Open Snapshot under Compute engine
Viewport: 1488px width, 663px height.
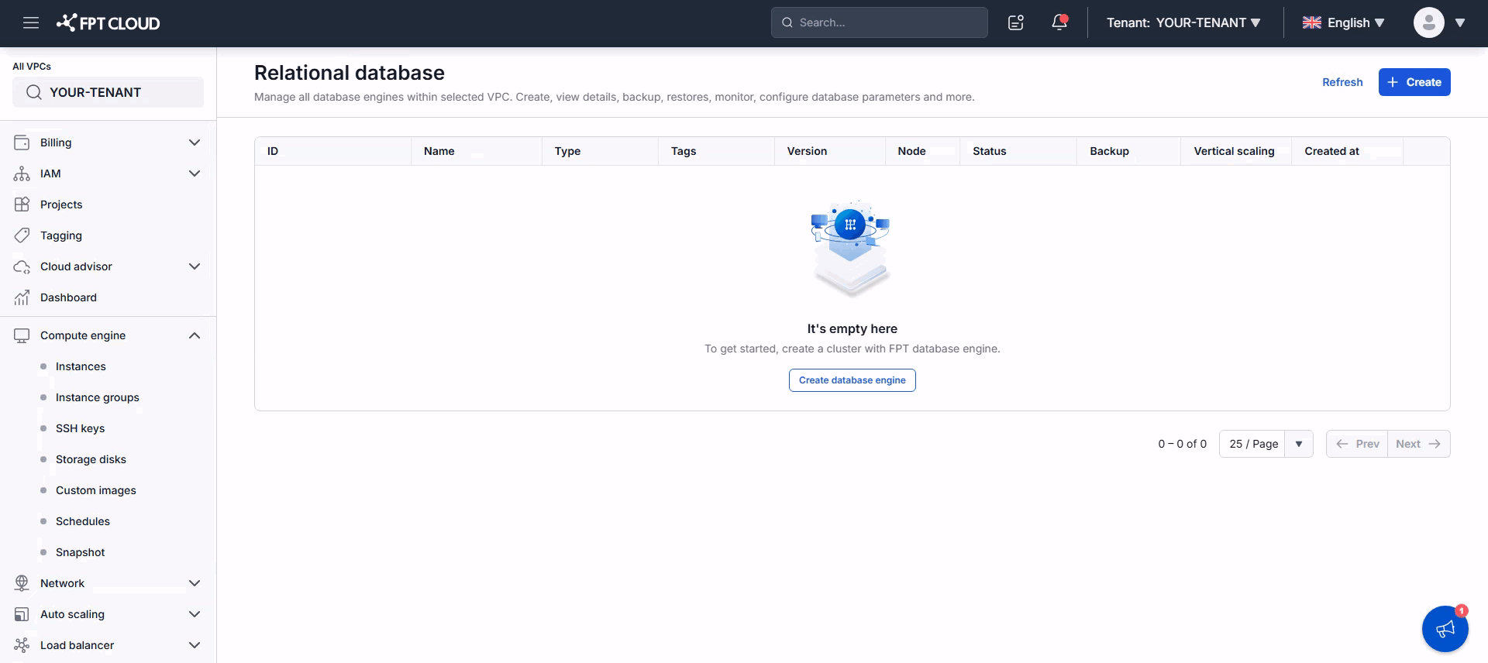80,552
